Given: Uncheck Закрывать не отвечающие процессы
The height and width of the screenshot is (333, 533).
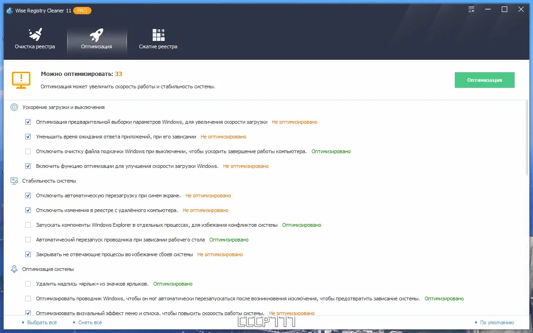Looking at the screenshot, I should (28, 254).
